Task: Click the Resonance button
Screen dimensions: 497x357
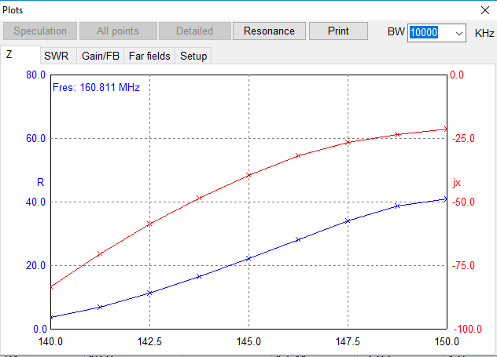Action: tap(269, 31)
